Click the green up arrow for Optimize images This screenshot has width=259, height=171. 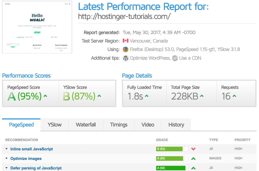193,159
